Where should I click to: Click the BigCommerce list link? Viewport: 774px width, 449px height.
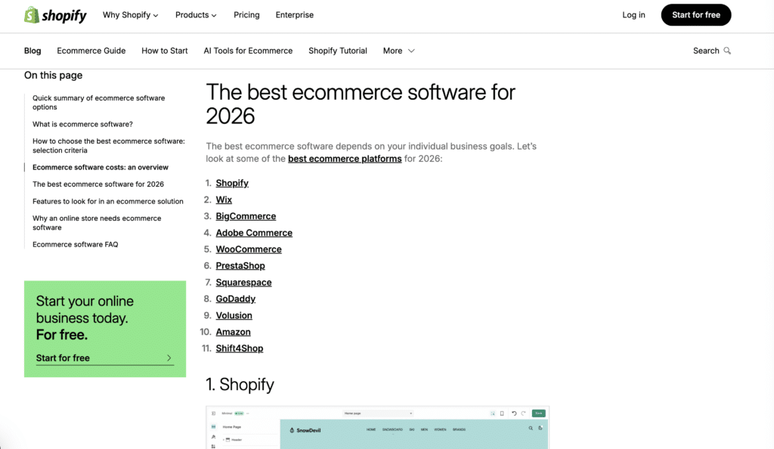pyautogui.click(x=246, y=216)
